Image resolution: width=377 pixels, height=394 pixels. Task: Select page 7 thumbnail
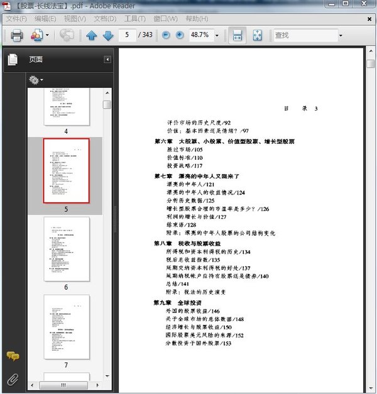coord(67,327)
